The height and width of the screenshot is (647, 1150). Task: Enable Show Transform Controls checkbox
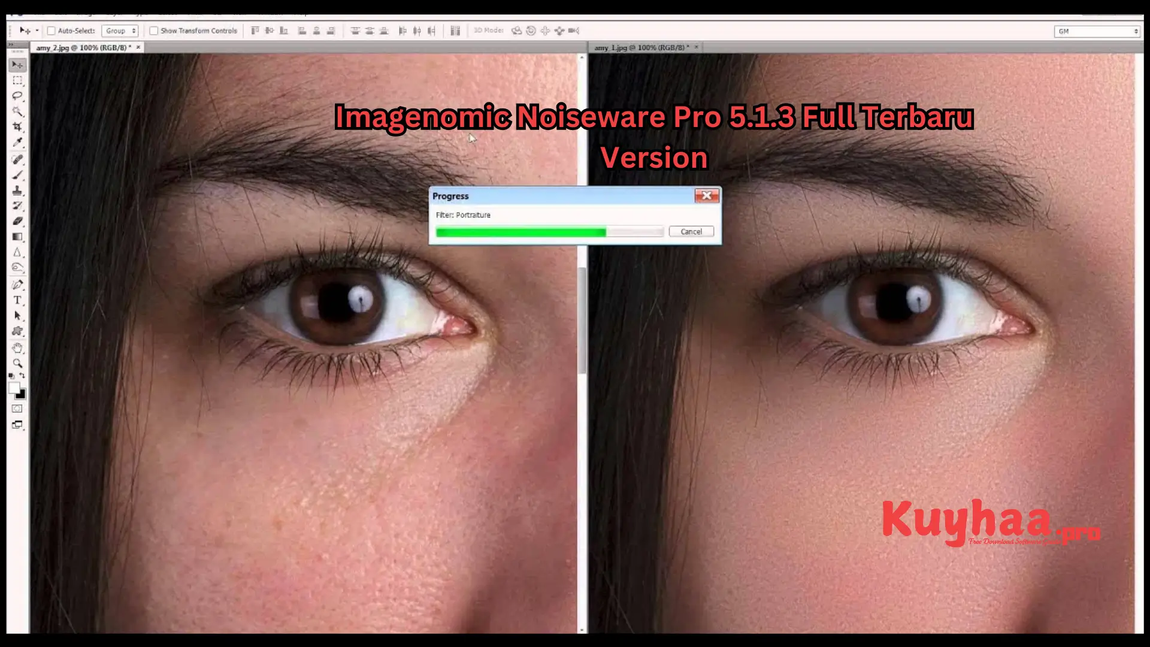pyautogui.click(x=154, y=31)
